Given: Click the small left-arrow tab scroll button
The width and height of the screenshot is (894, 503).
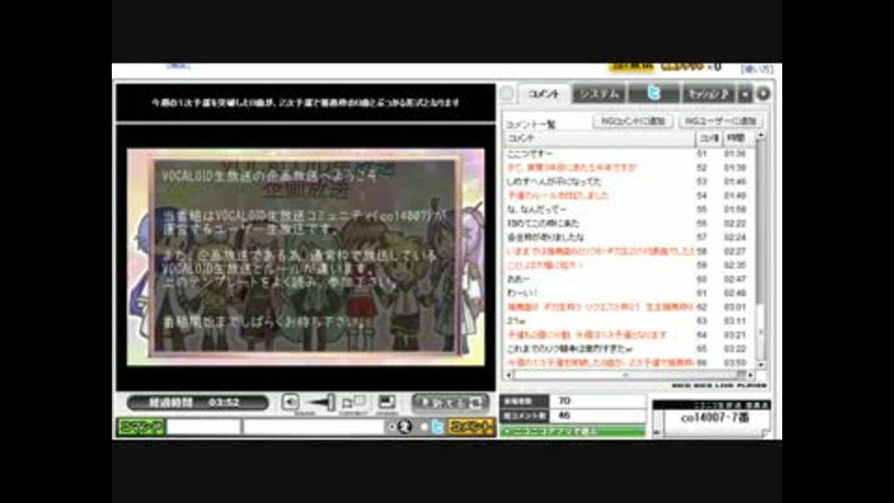Looking at the screenshot, I should click(x=745, y=94).
